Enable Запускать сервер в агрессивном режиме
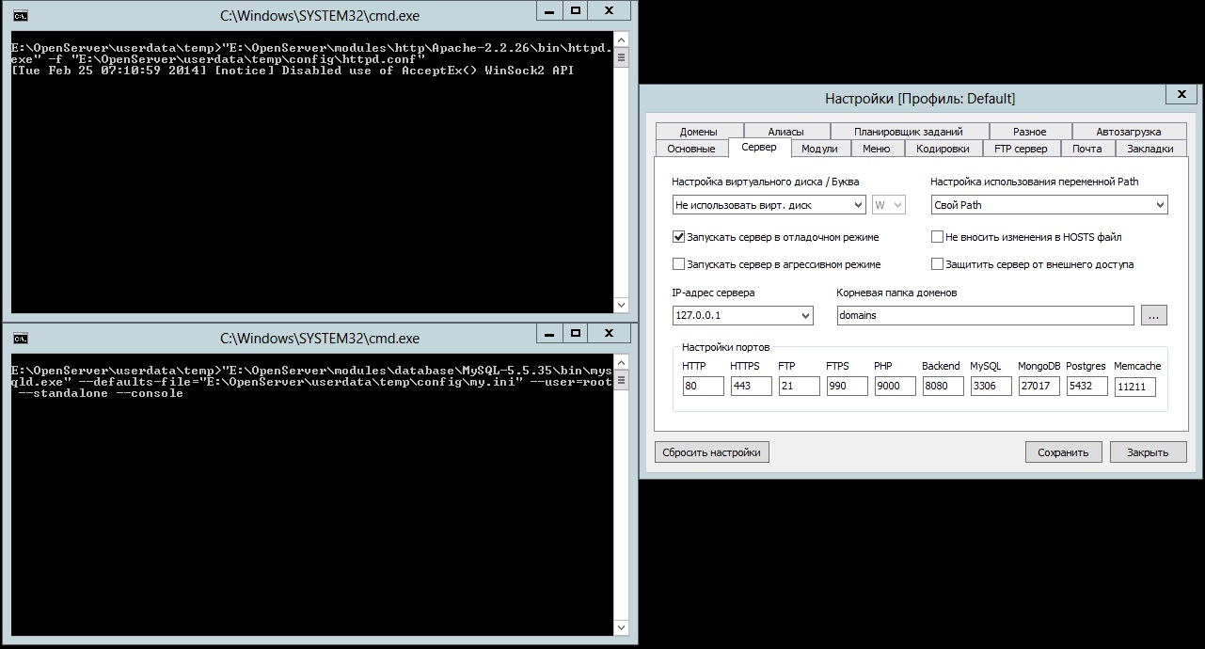The height and width of the screenshot is (649, 1205). (679, 265)
